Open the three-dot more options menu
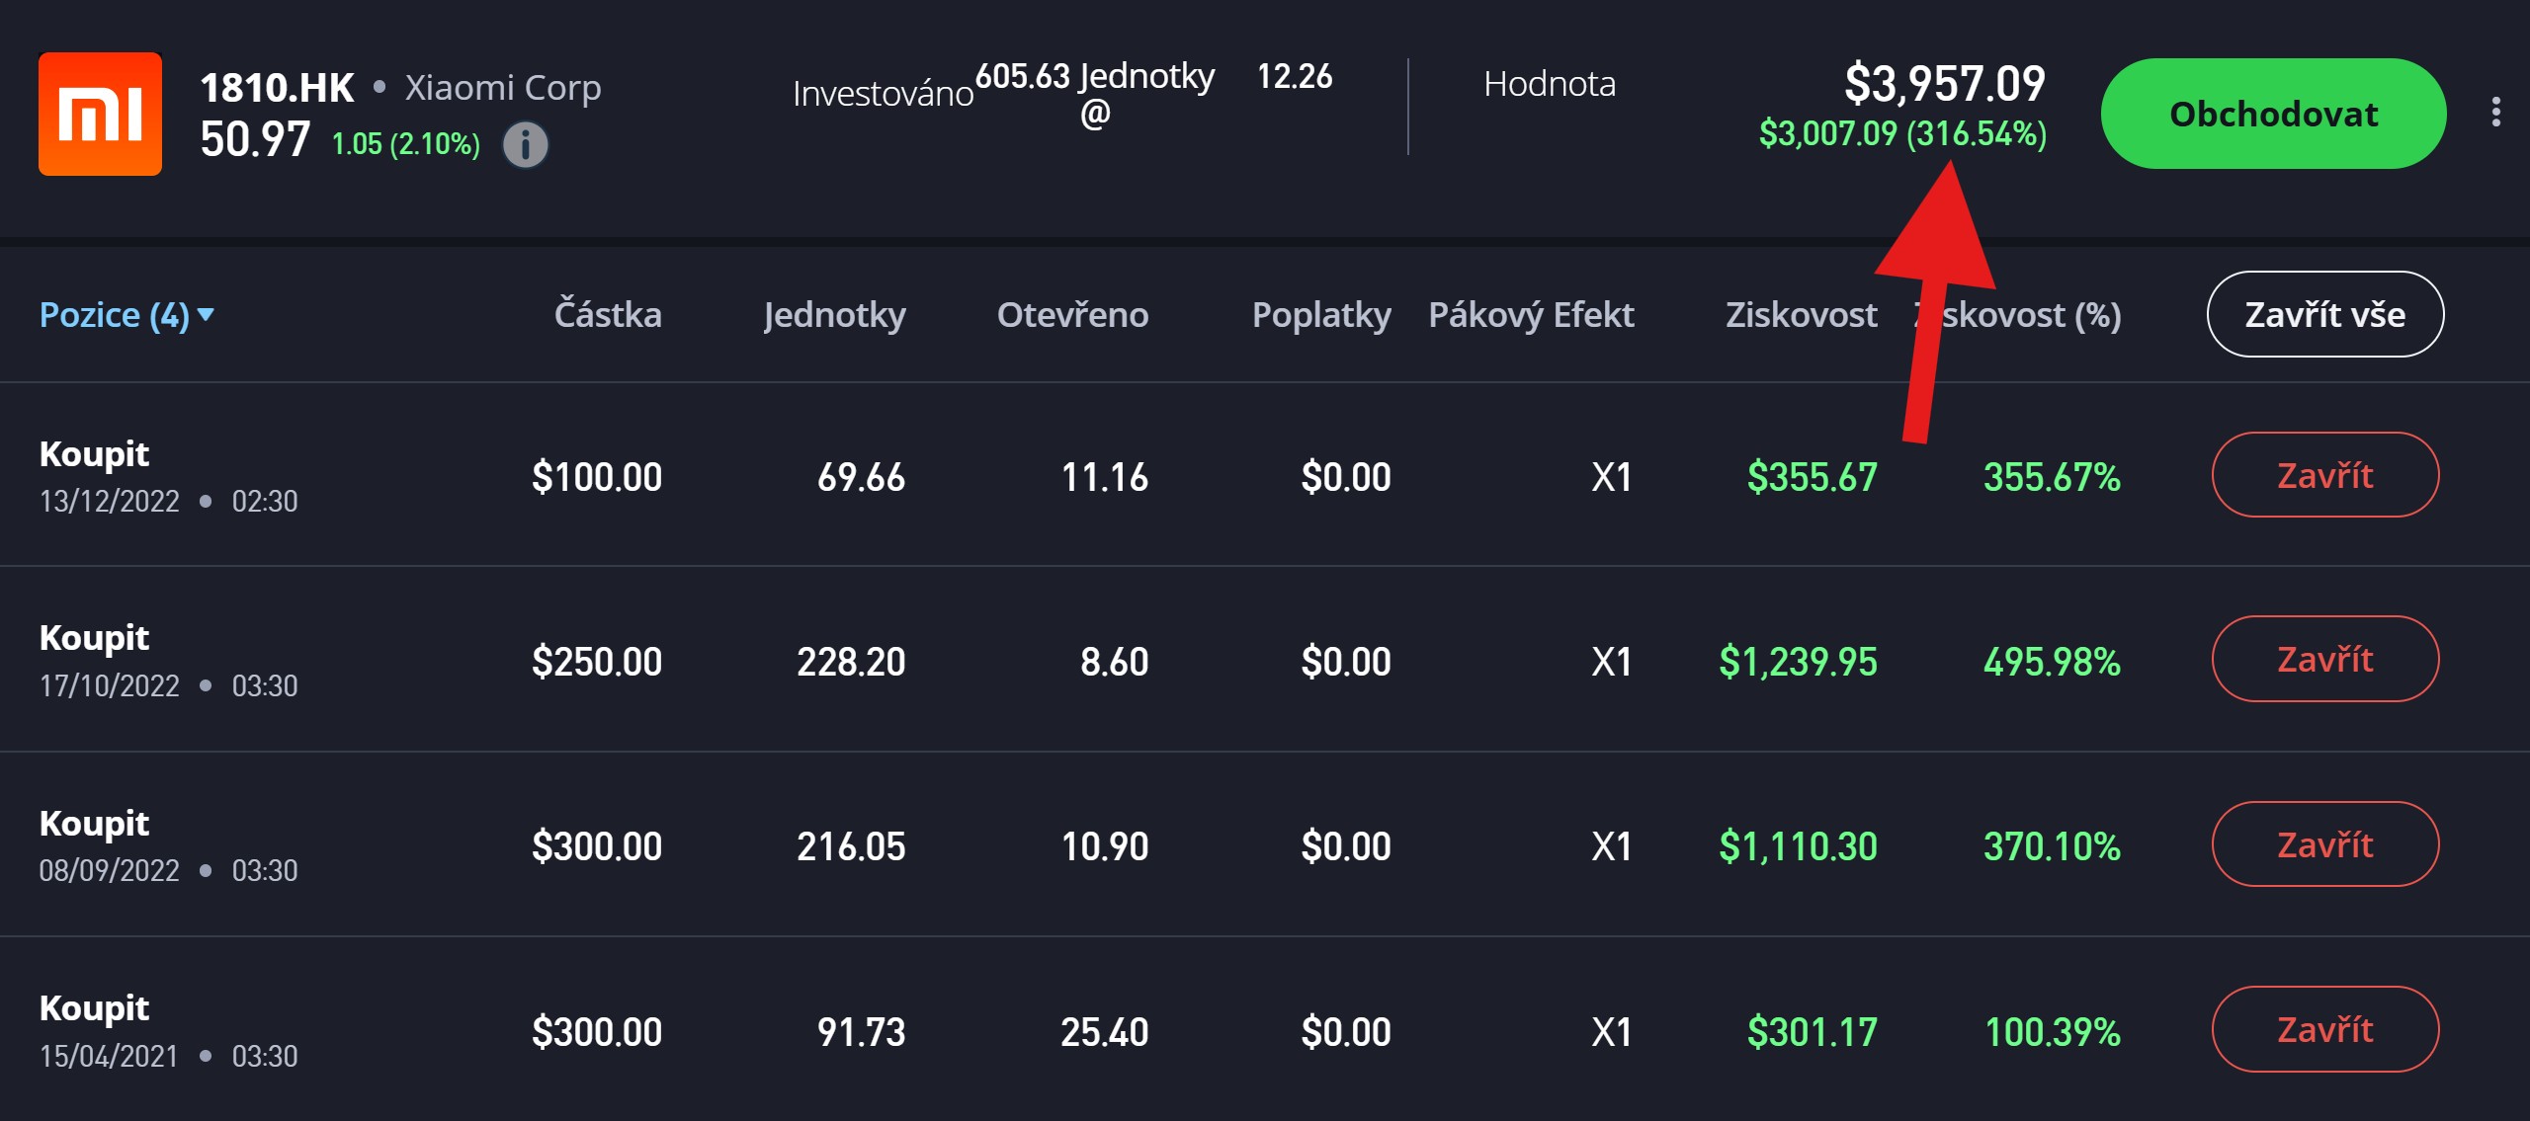Screen dimensions: 2530x1121 point(2495,113)
